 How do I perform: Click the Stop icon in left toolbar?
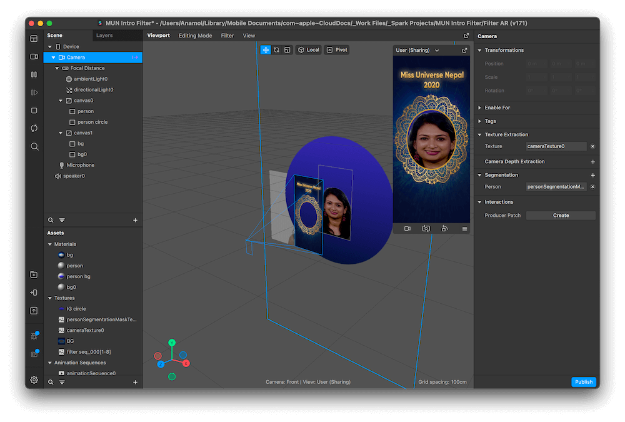[x=34, y=111]
